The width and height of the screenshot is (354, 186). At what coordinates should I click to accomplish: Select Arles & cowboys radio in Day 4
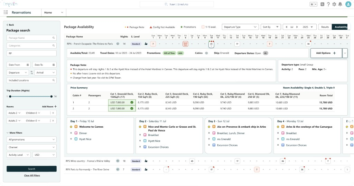tap(278, 127)
